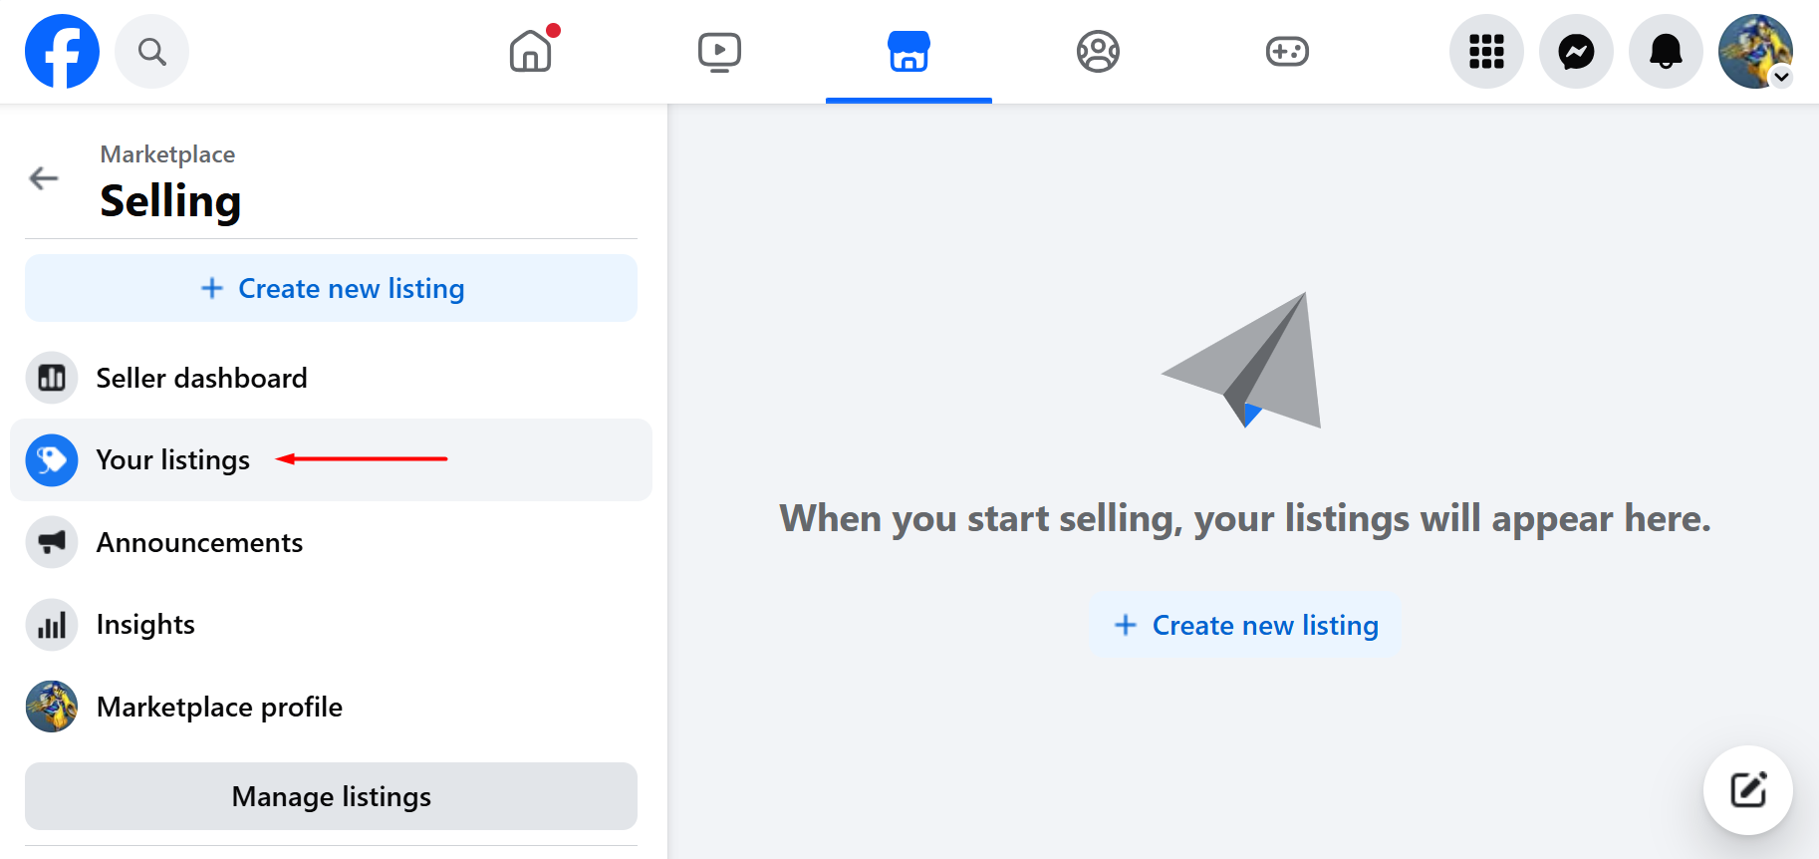This screenshot has height=859, width=1819.
Task: Open Seller dashboard
Action: click(201, 379)
